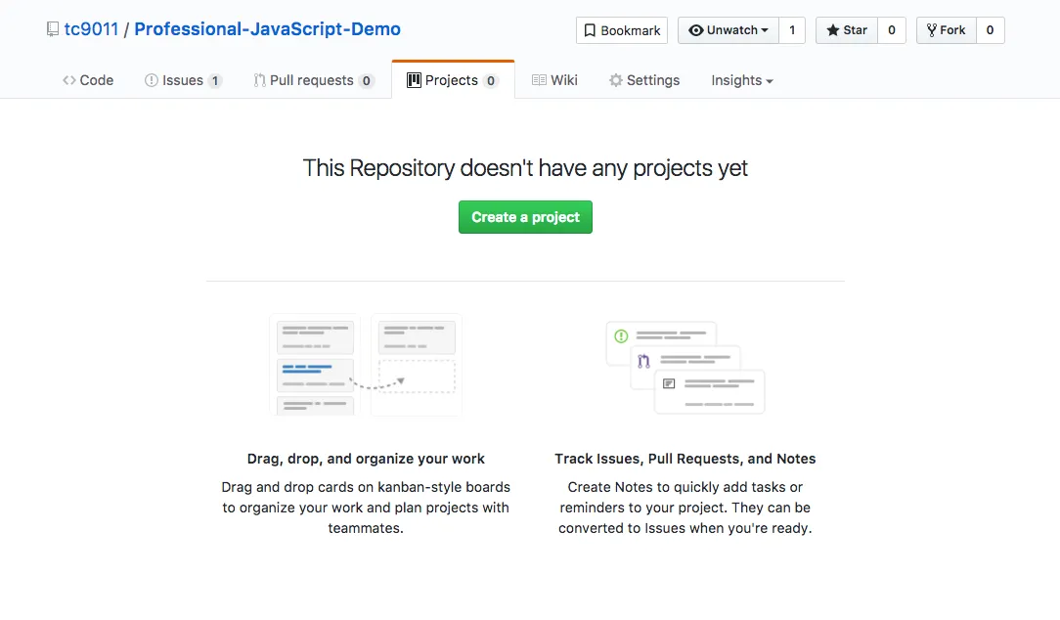Bookmark this repository
1060x620 pixels.
[622, 30]
